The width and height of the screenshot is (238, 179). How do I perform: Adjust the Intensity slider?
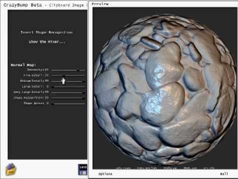pos(68,70)
